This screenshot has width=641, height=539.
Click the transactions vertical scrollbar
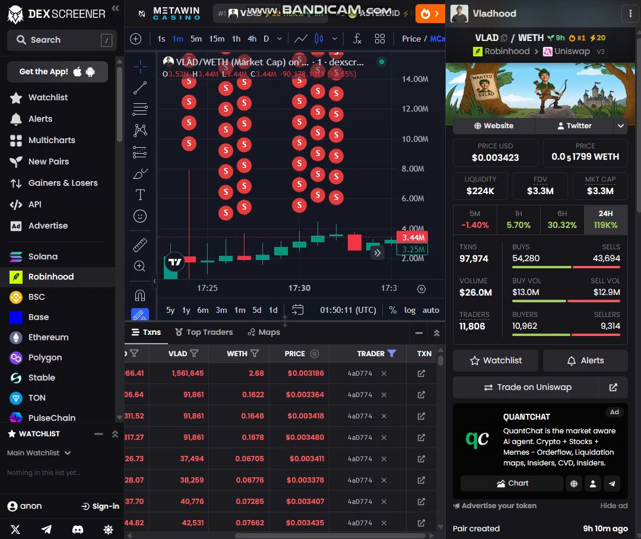pos(440,360)
